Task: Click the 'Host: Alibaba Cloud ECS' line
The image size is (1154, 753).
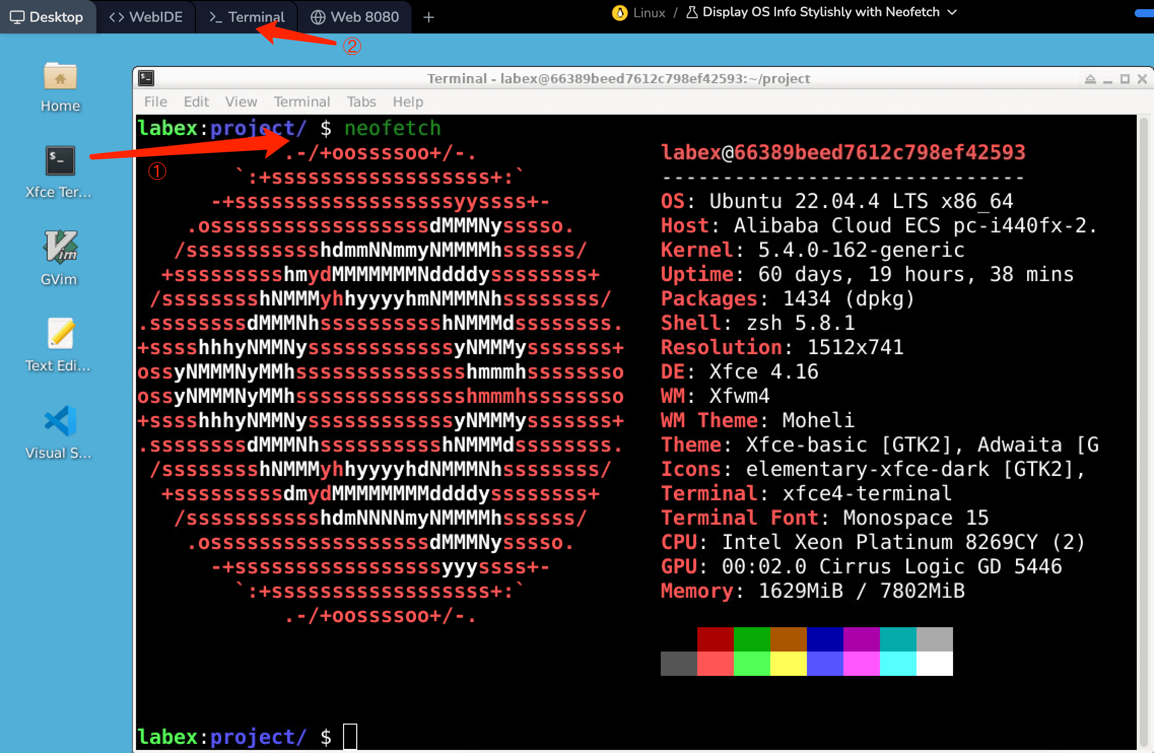Action: [879, 225]
